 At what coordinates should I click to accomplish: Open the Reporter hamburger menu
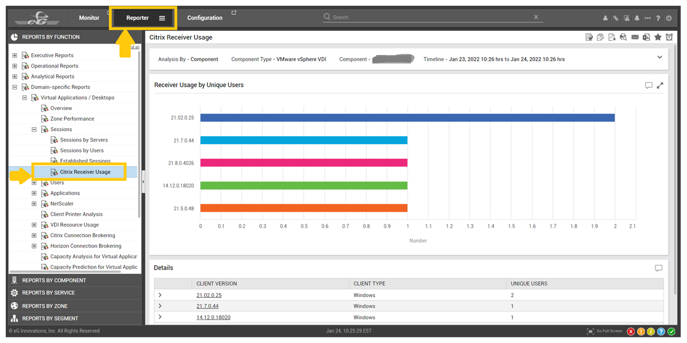pos(162,18)
